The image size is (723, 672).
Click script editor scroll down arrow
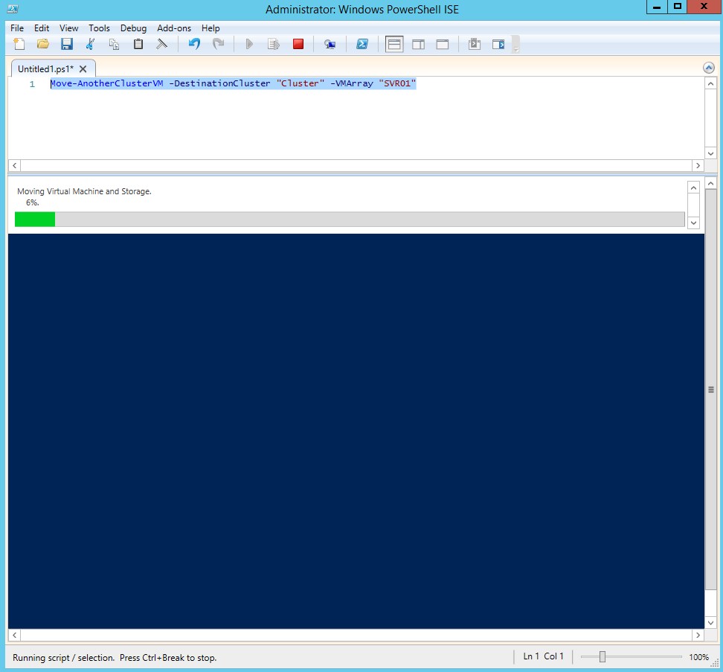(x=710, y=153)
